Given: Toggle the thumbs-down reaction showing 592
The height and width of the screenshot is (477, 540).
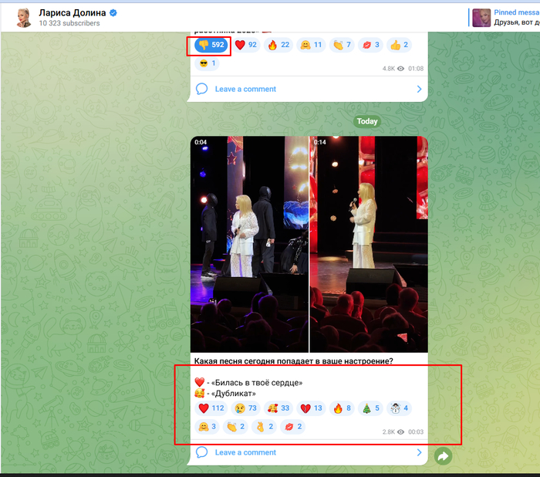Looking at the screenshot, I should pyautogui.click(x=210, y=45).
